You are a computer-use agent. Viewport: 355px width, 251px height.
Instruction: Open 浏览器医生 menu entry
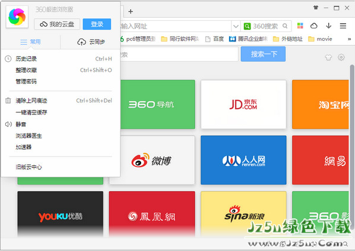click(x=60, y=136)
